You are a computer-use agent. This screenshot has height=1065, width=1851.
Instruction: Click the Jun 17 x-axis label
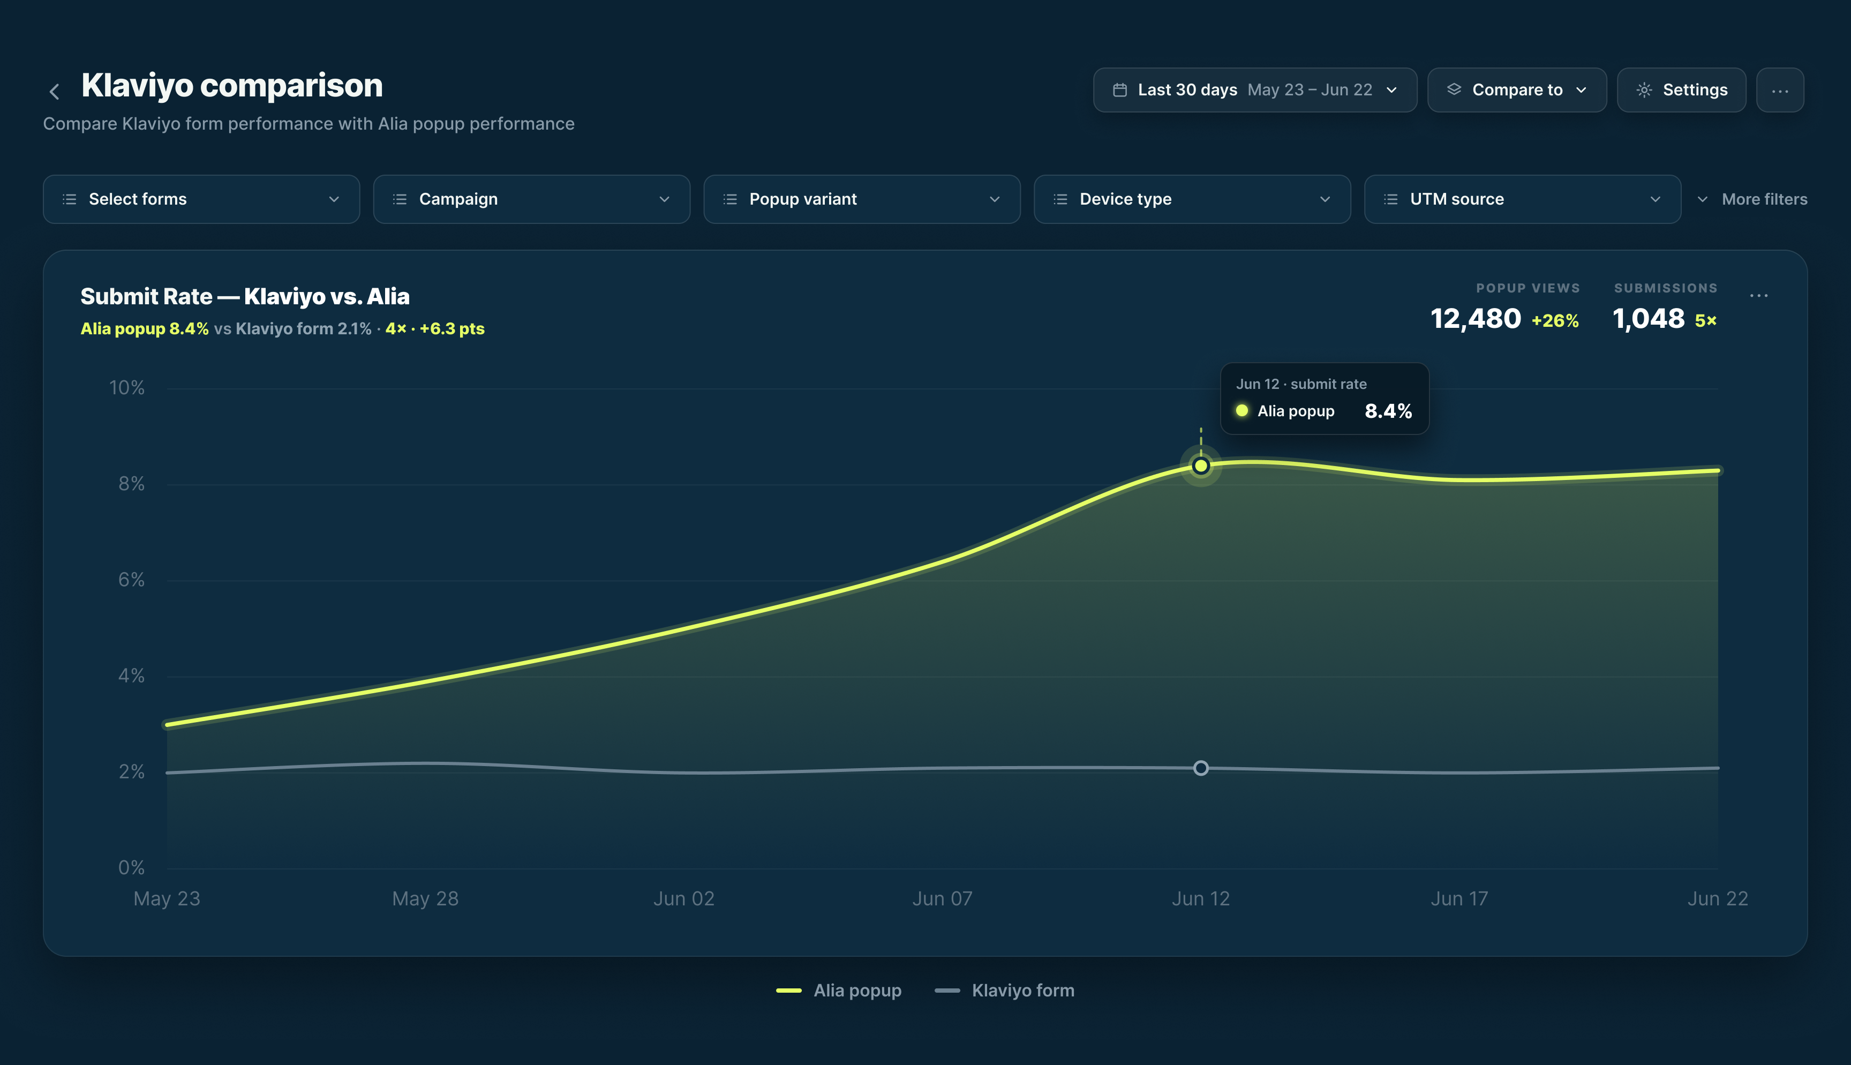click(1459, 899)
